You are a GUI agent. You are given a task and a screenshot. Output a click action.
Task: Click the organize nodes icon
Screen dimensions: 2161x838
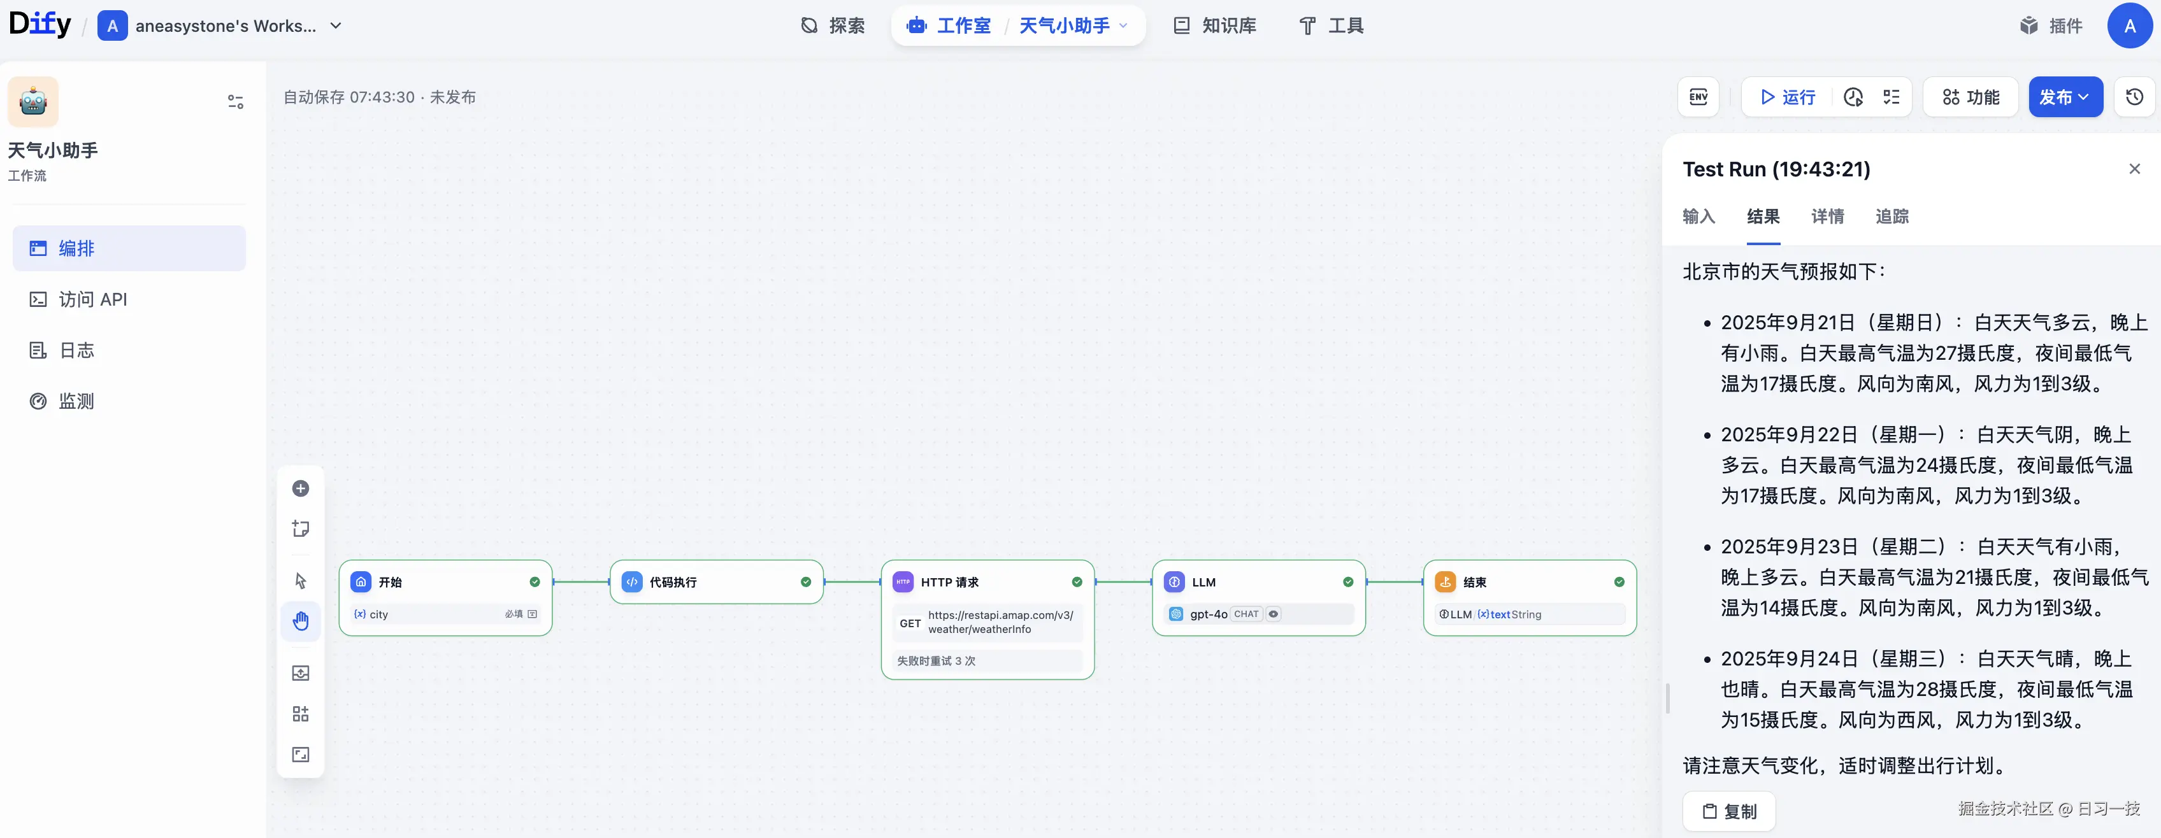pyautogui.click(x=300, y=713)
